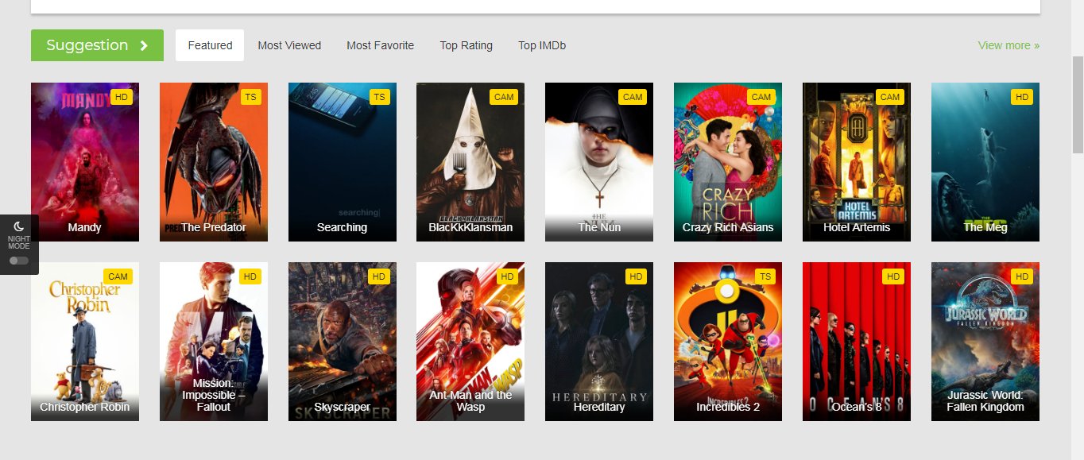Open the Skyscraper movie poster

343,342
